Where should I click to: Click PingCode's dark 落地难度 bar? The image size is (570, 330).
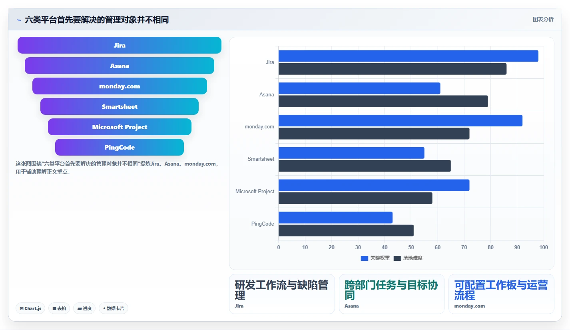pyautogui.click(x=346, y=230)
